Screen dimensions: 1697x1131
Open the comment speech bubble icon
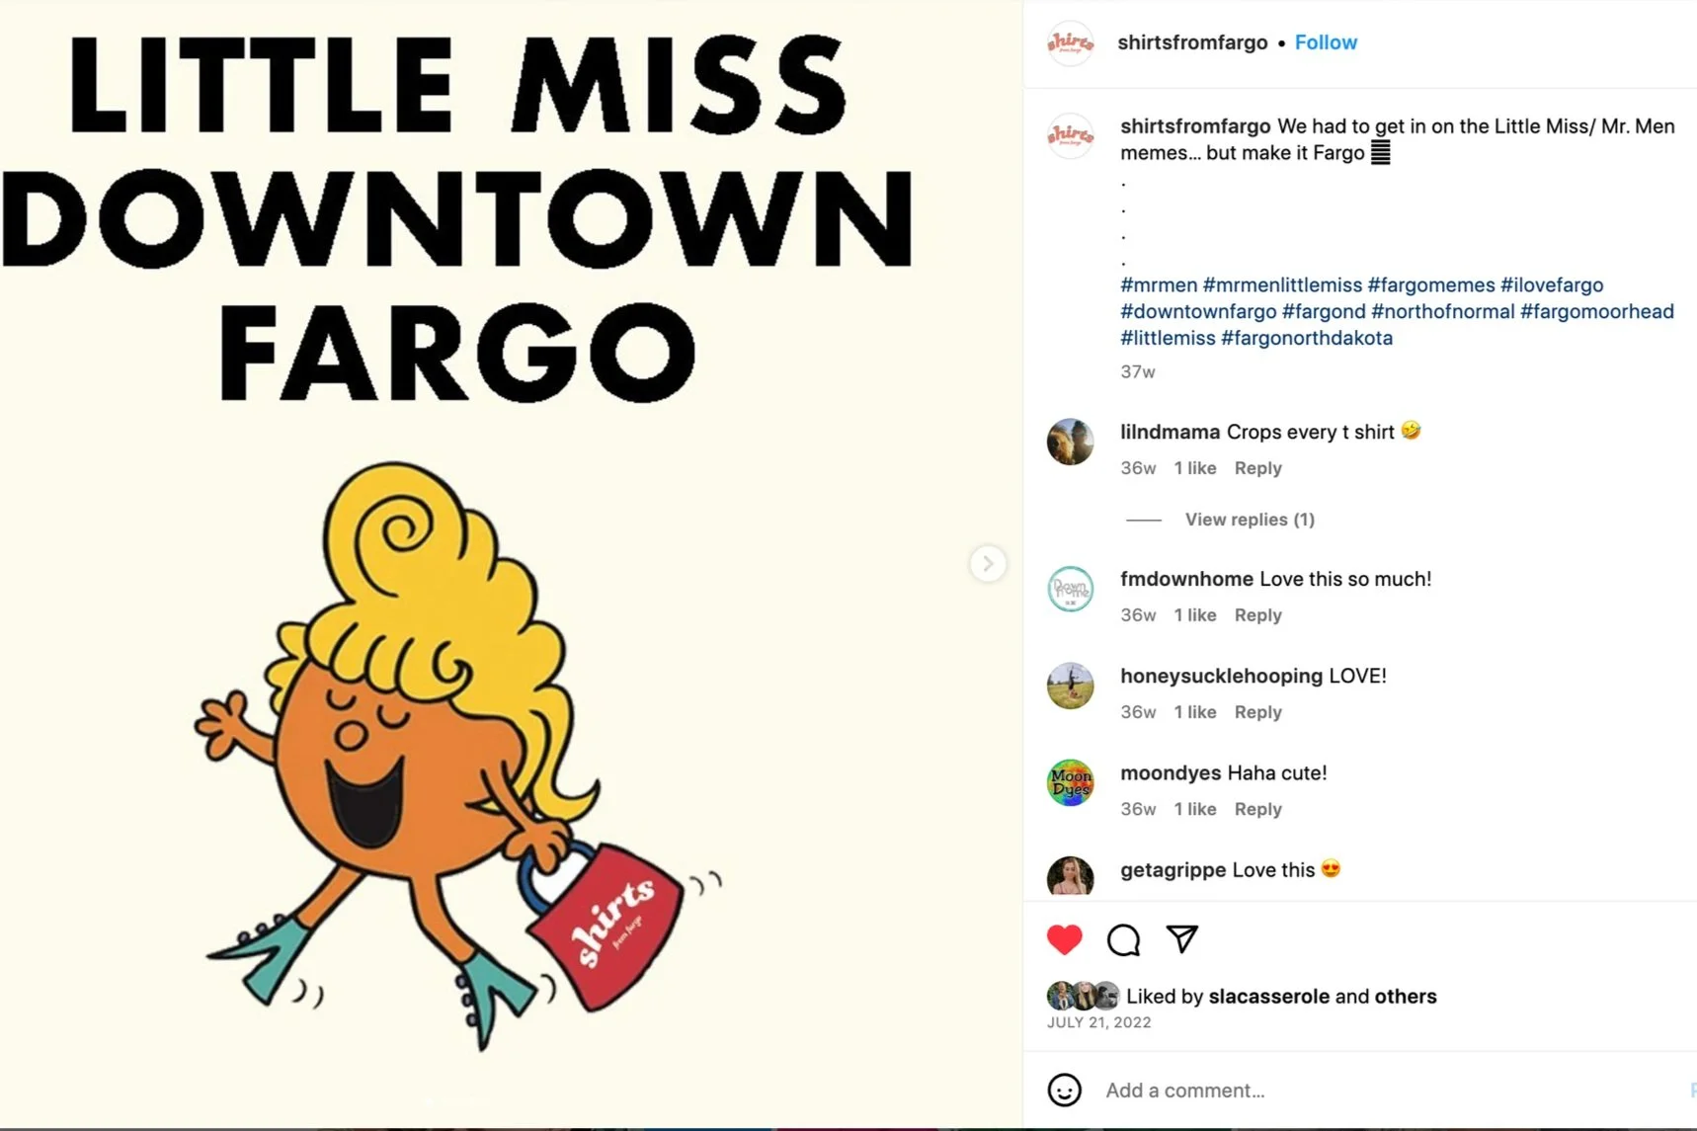pyautogui.click(x=1123, y=939)
